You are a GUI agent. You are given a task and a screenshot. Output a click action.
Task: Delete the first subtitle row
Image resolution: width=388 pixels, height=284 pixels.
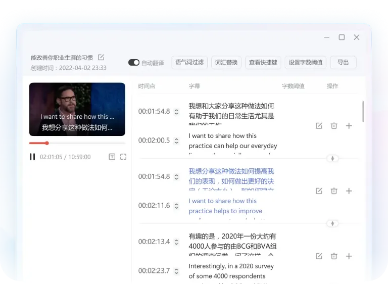334,126
